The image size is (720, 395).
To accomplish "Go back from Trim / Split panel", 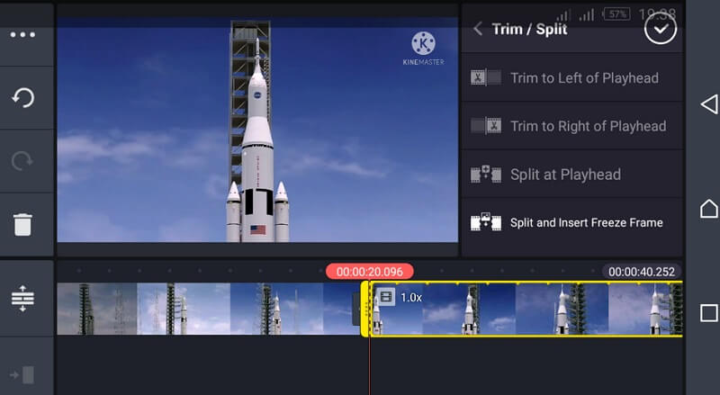I will 478,29.
